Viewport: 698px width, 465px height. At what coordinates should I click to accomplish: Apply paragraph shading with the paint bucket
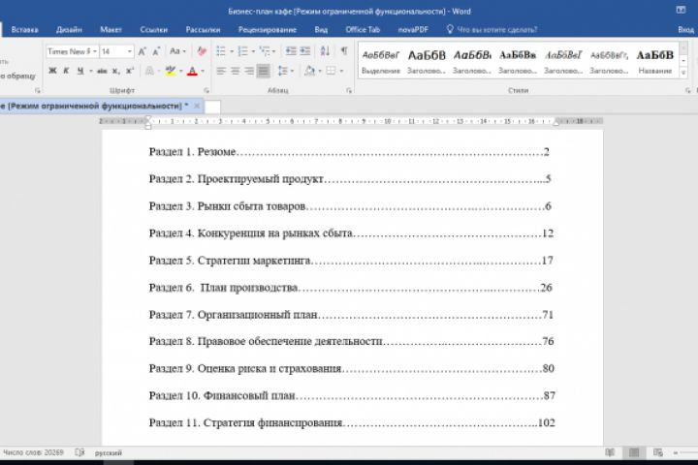point(309,71)
